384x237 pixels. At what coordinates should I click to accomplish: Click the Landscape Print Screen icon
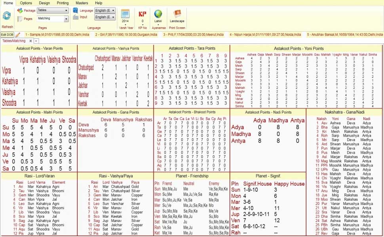click(177, 14)
